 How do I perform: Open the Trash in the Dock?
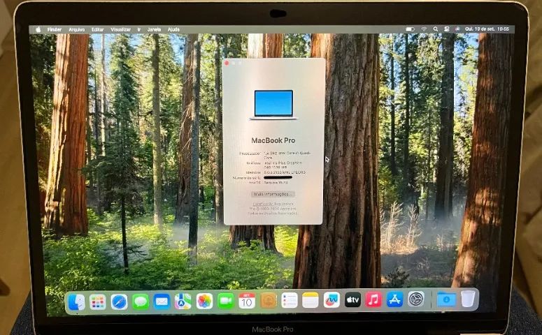468,299
